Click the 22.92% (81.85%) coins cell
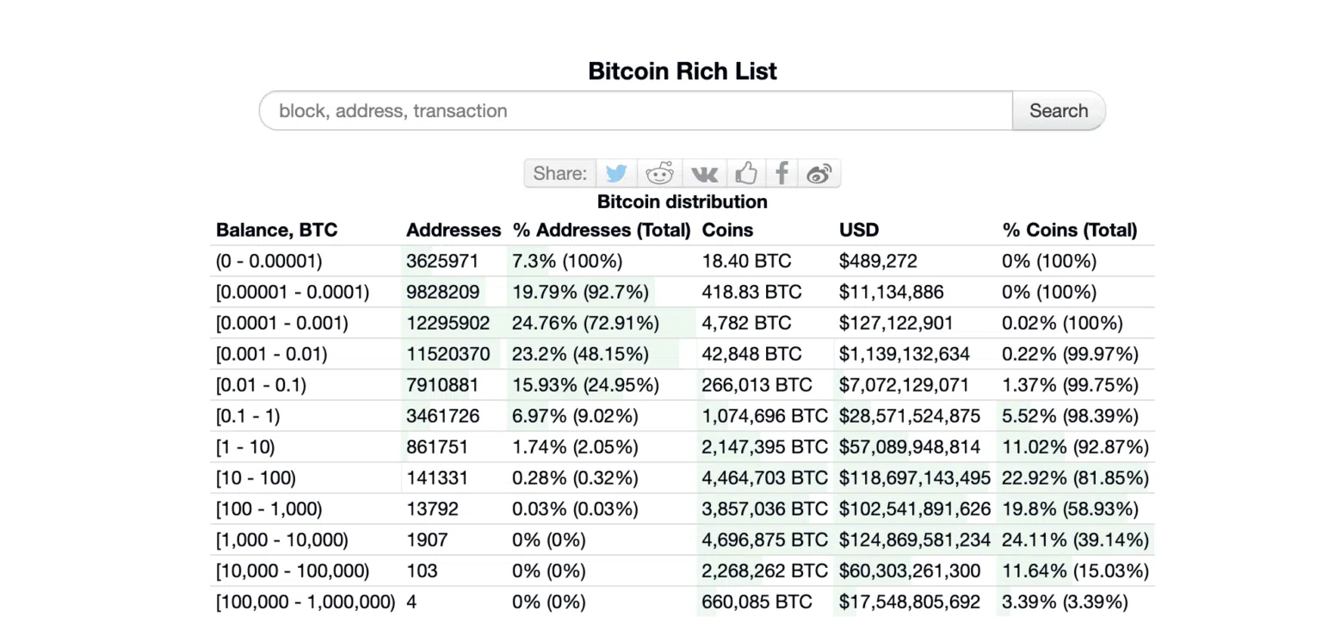 pos(1076,478)
